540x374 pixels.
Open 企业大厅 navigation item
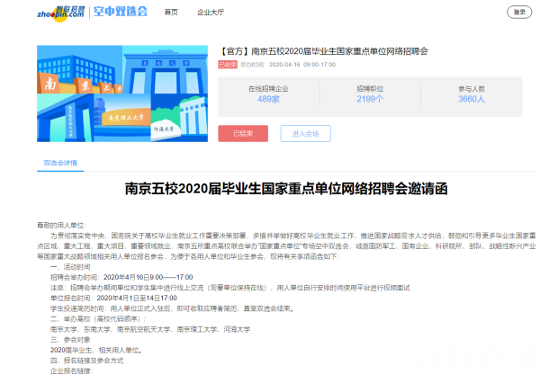(211, 13)
